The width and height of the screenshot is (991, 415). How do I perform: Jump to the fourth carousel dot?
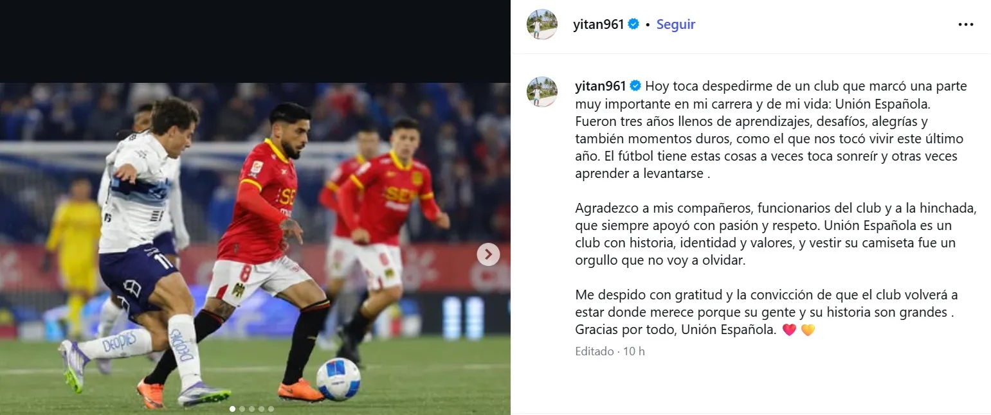(x=262, y=409)
